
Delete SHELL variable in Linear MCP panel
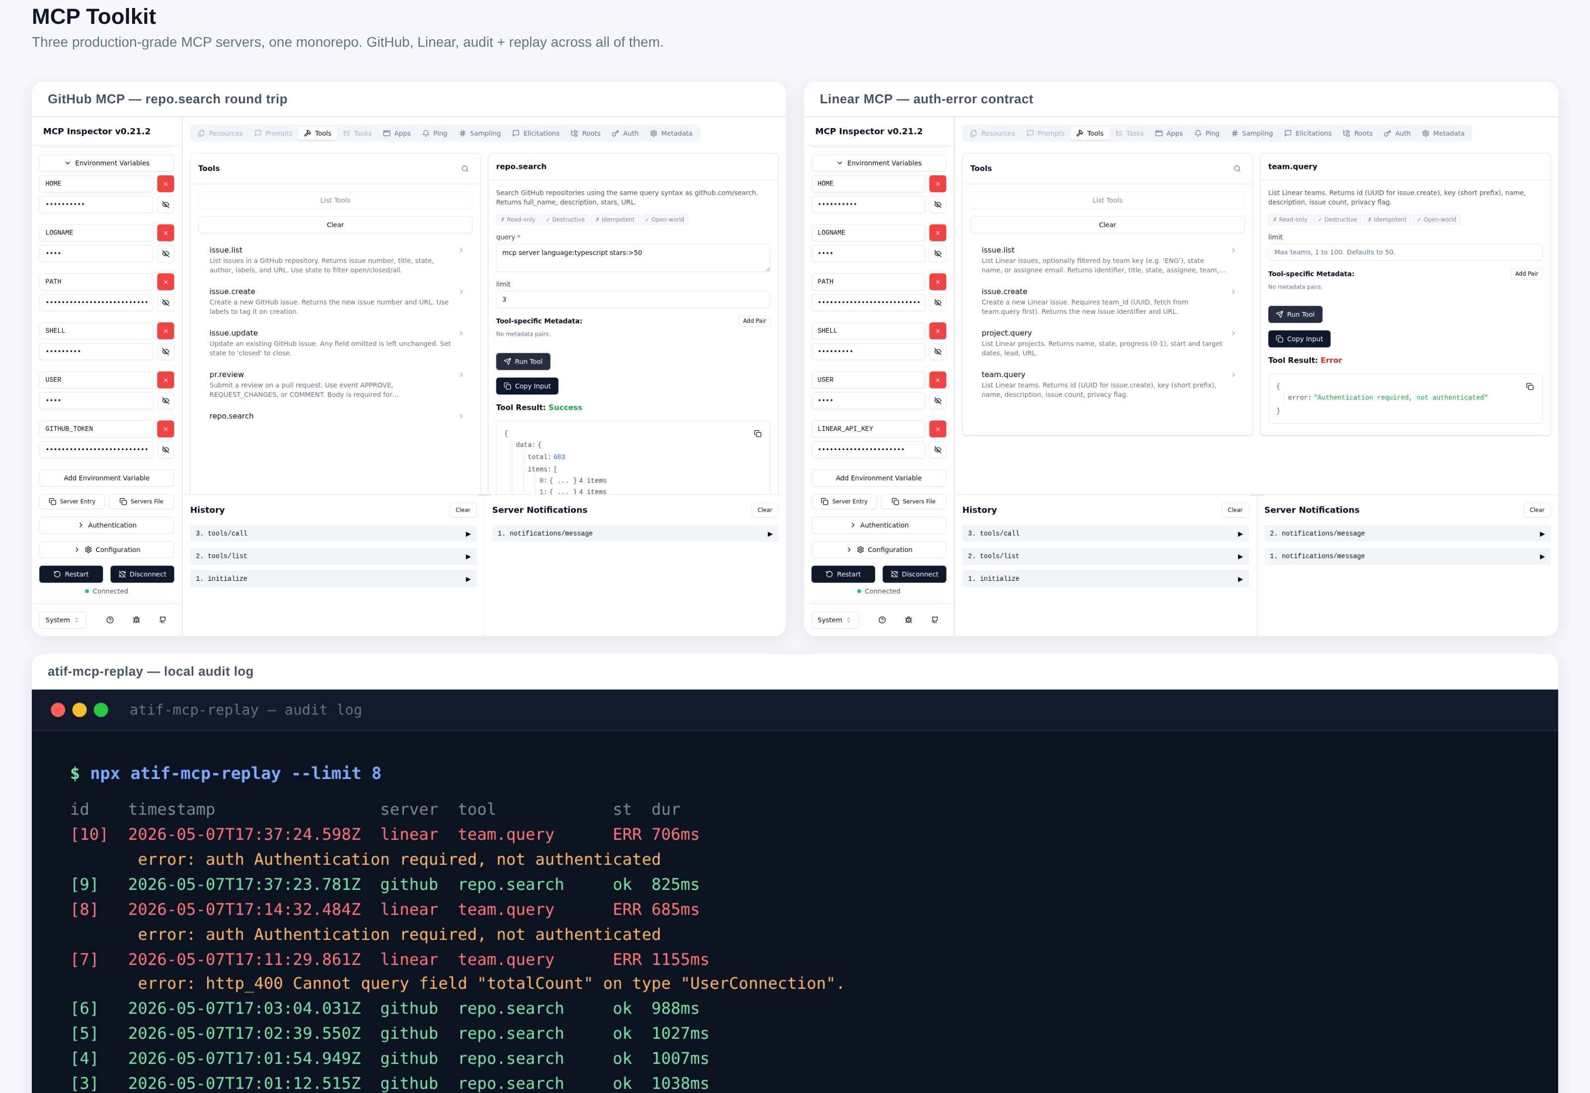coord(938,331)
